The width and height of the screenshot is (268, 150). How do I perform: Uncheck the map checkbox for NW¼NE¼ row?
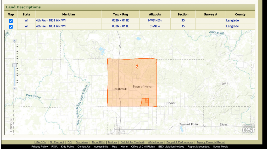tap(11, 21)
